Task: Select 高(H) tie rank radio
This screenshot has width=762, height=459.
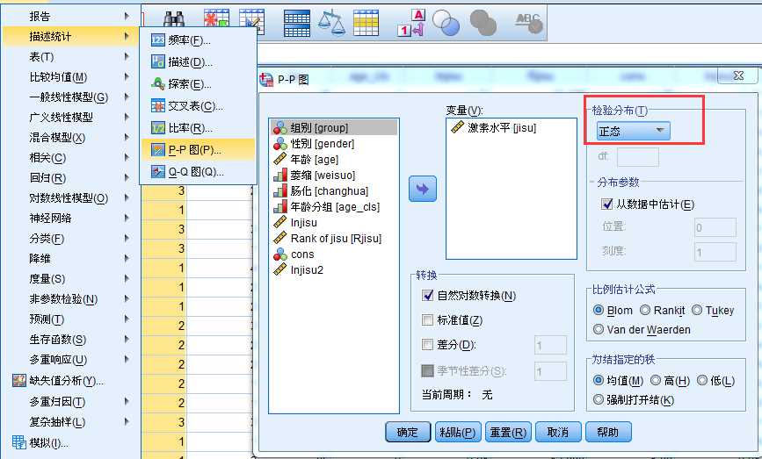Action: pos(656,380)
